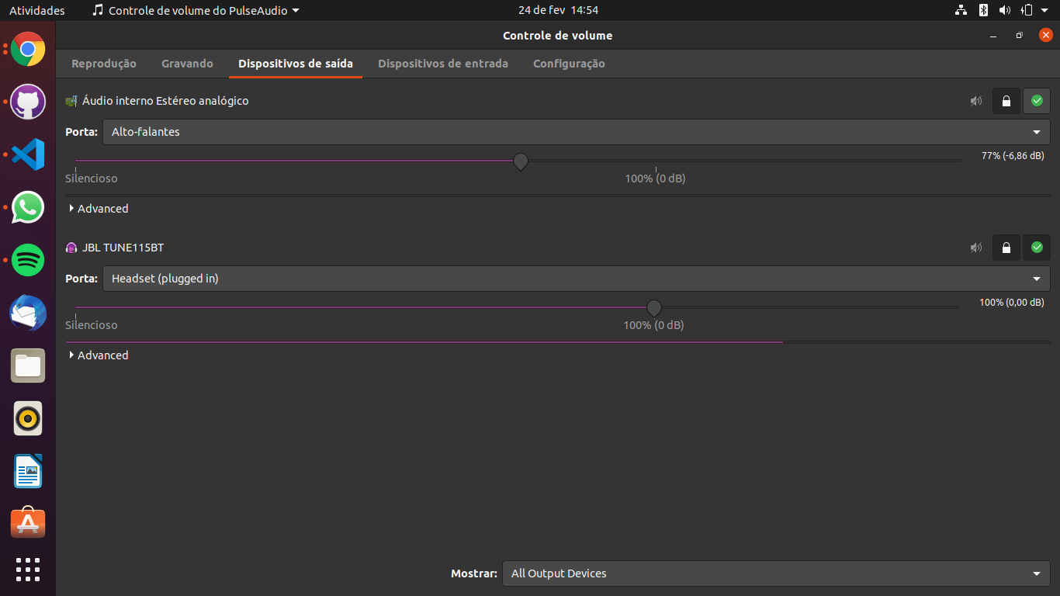Image resolution: width=1060 pixels, height=596 pixels.
Task: Click the Controle de volume title bar text
Action: (x=557, y=36)
